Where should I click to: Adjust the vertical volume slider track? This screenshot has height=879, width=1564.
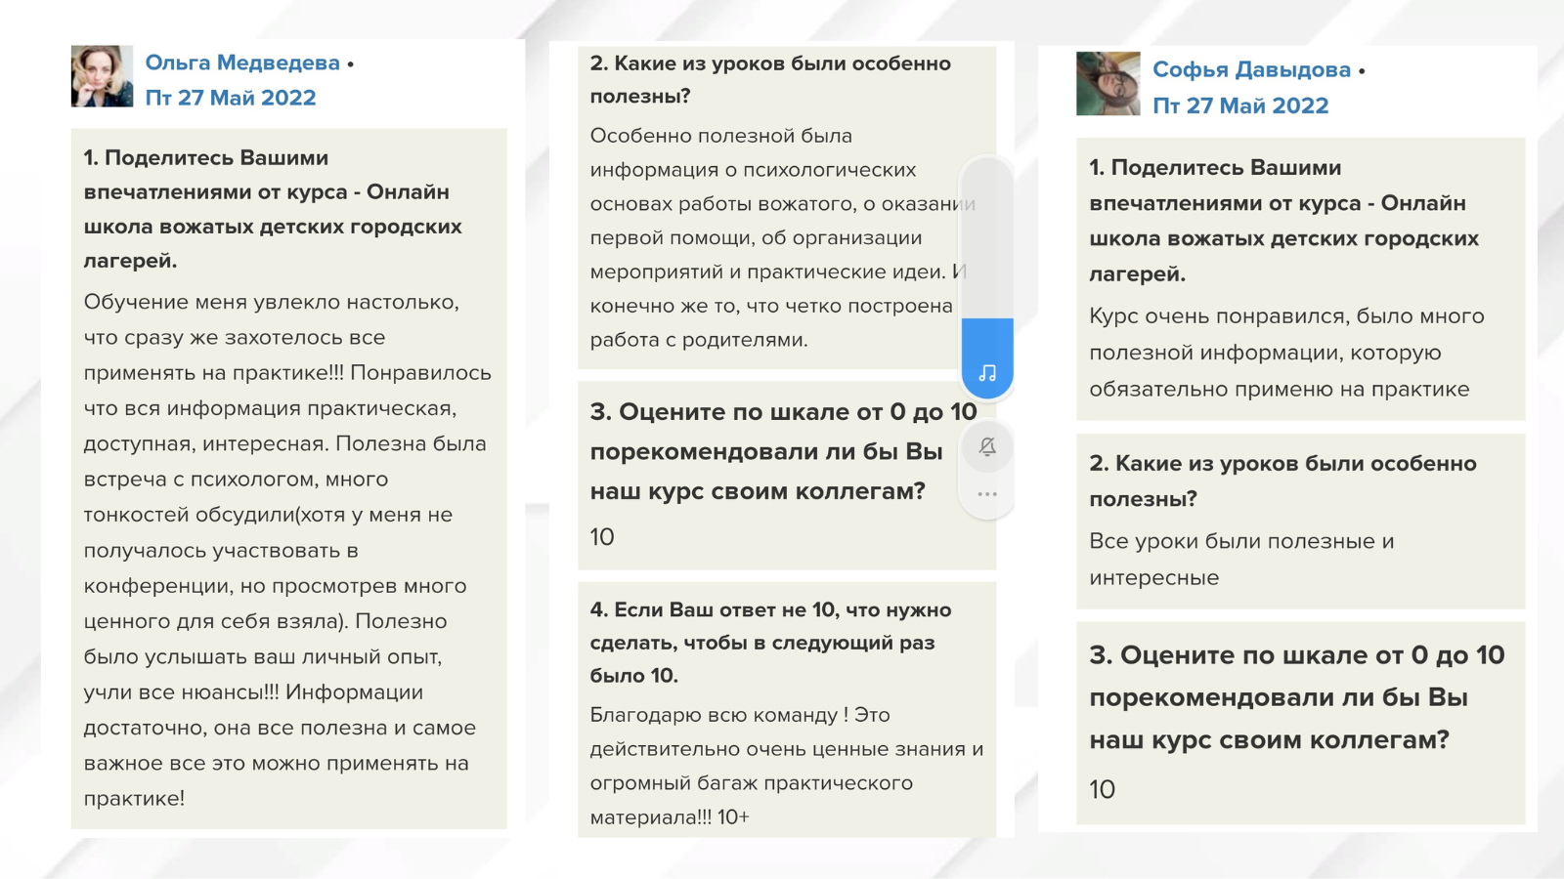(987, 277)
